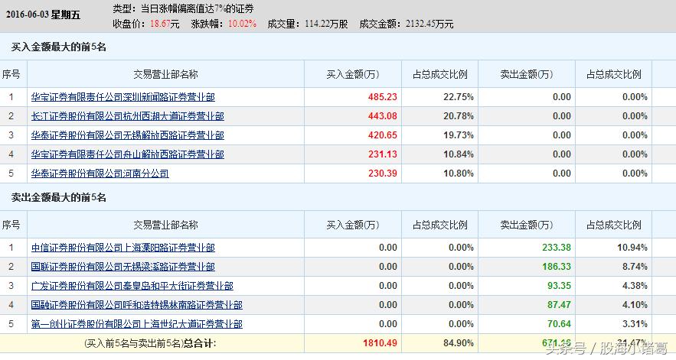Click the buy amount 485.23
Viewport: 676px width, 360px height.
(383, 97)
